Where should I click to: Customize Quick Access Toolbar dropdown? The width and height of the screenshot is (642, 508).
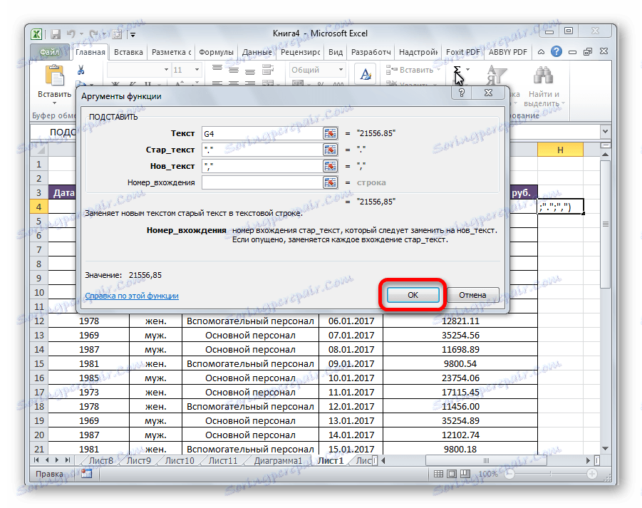tap(133, 35)
